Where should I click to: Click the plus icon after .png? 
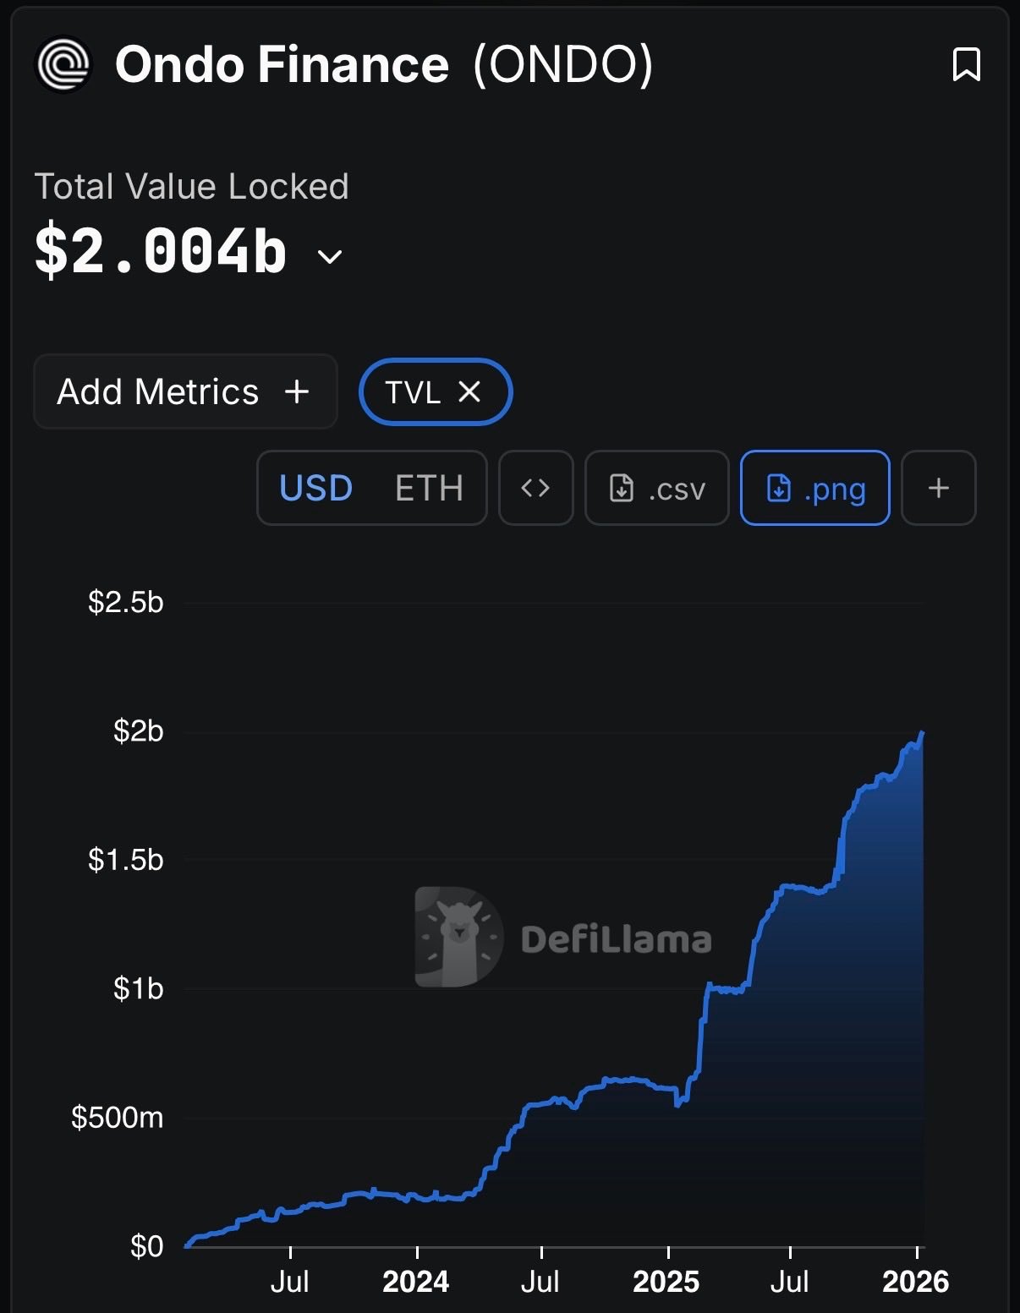coord(938,488)
